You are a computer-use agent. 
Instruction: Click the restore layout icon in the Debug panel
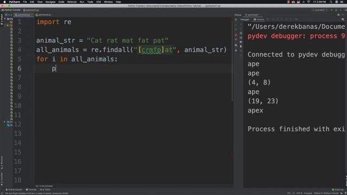[343, 19]
